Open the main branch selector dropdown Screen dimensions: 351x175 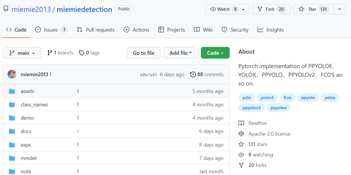22,53
